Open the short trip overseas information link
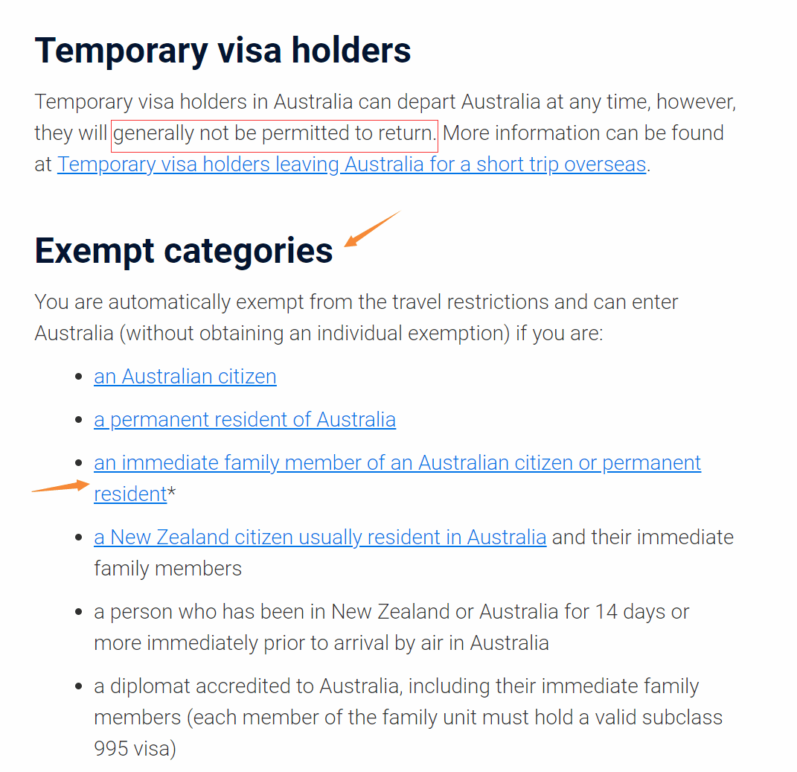Screen dimensions: 797x772 point(351,165)
